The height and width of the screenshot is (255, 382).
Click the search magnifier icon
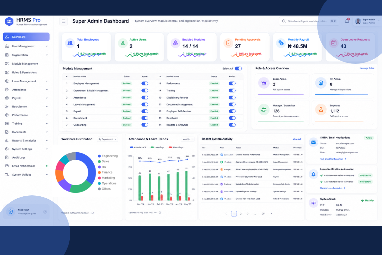click(284, 21)
